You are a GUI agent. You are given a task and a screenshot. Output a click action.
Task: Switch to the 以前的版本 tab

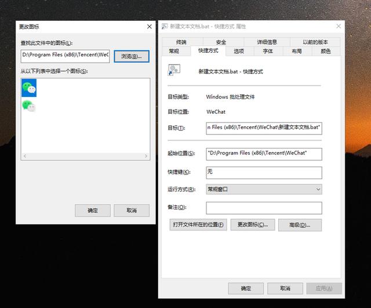(x=315, y=42)
